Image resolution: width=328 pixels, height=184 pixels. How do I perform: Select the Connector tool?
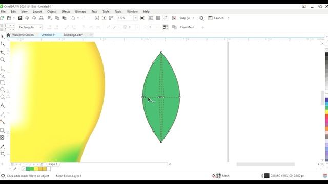pyautogui.click(x=2, y=122)
